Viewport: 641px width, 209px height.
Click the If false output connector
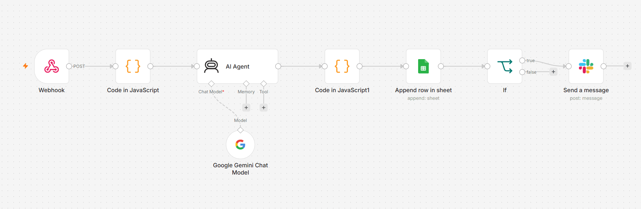[522, 72]
